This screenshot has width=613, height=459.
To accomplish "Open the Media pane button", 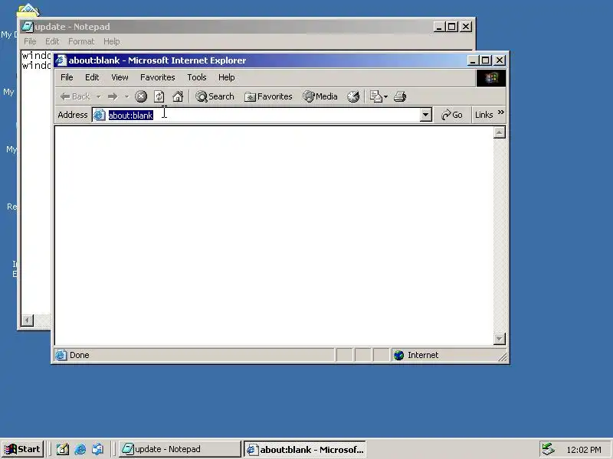I will tap(320, 96).
